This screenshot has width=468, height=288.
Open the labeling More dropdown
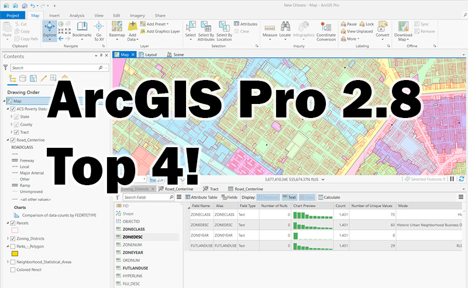coord(350,39)
